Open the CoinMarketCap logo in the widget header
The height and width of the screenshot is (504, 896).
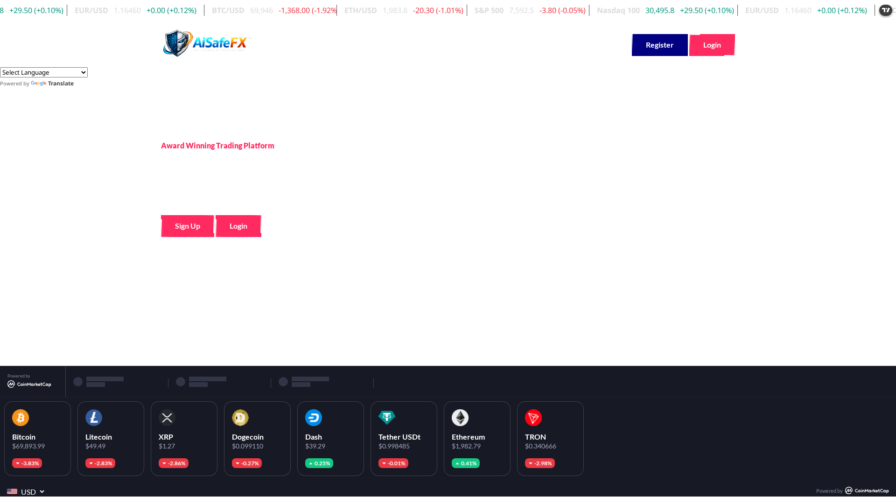pyautogui.click(x=29, y=384)
